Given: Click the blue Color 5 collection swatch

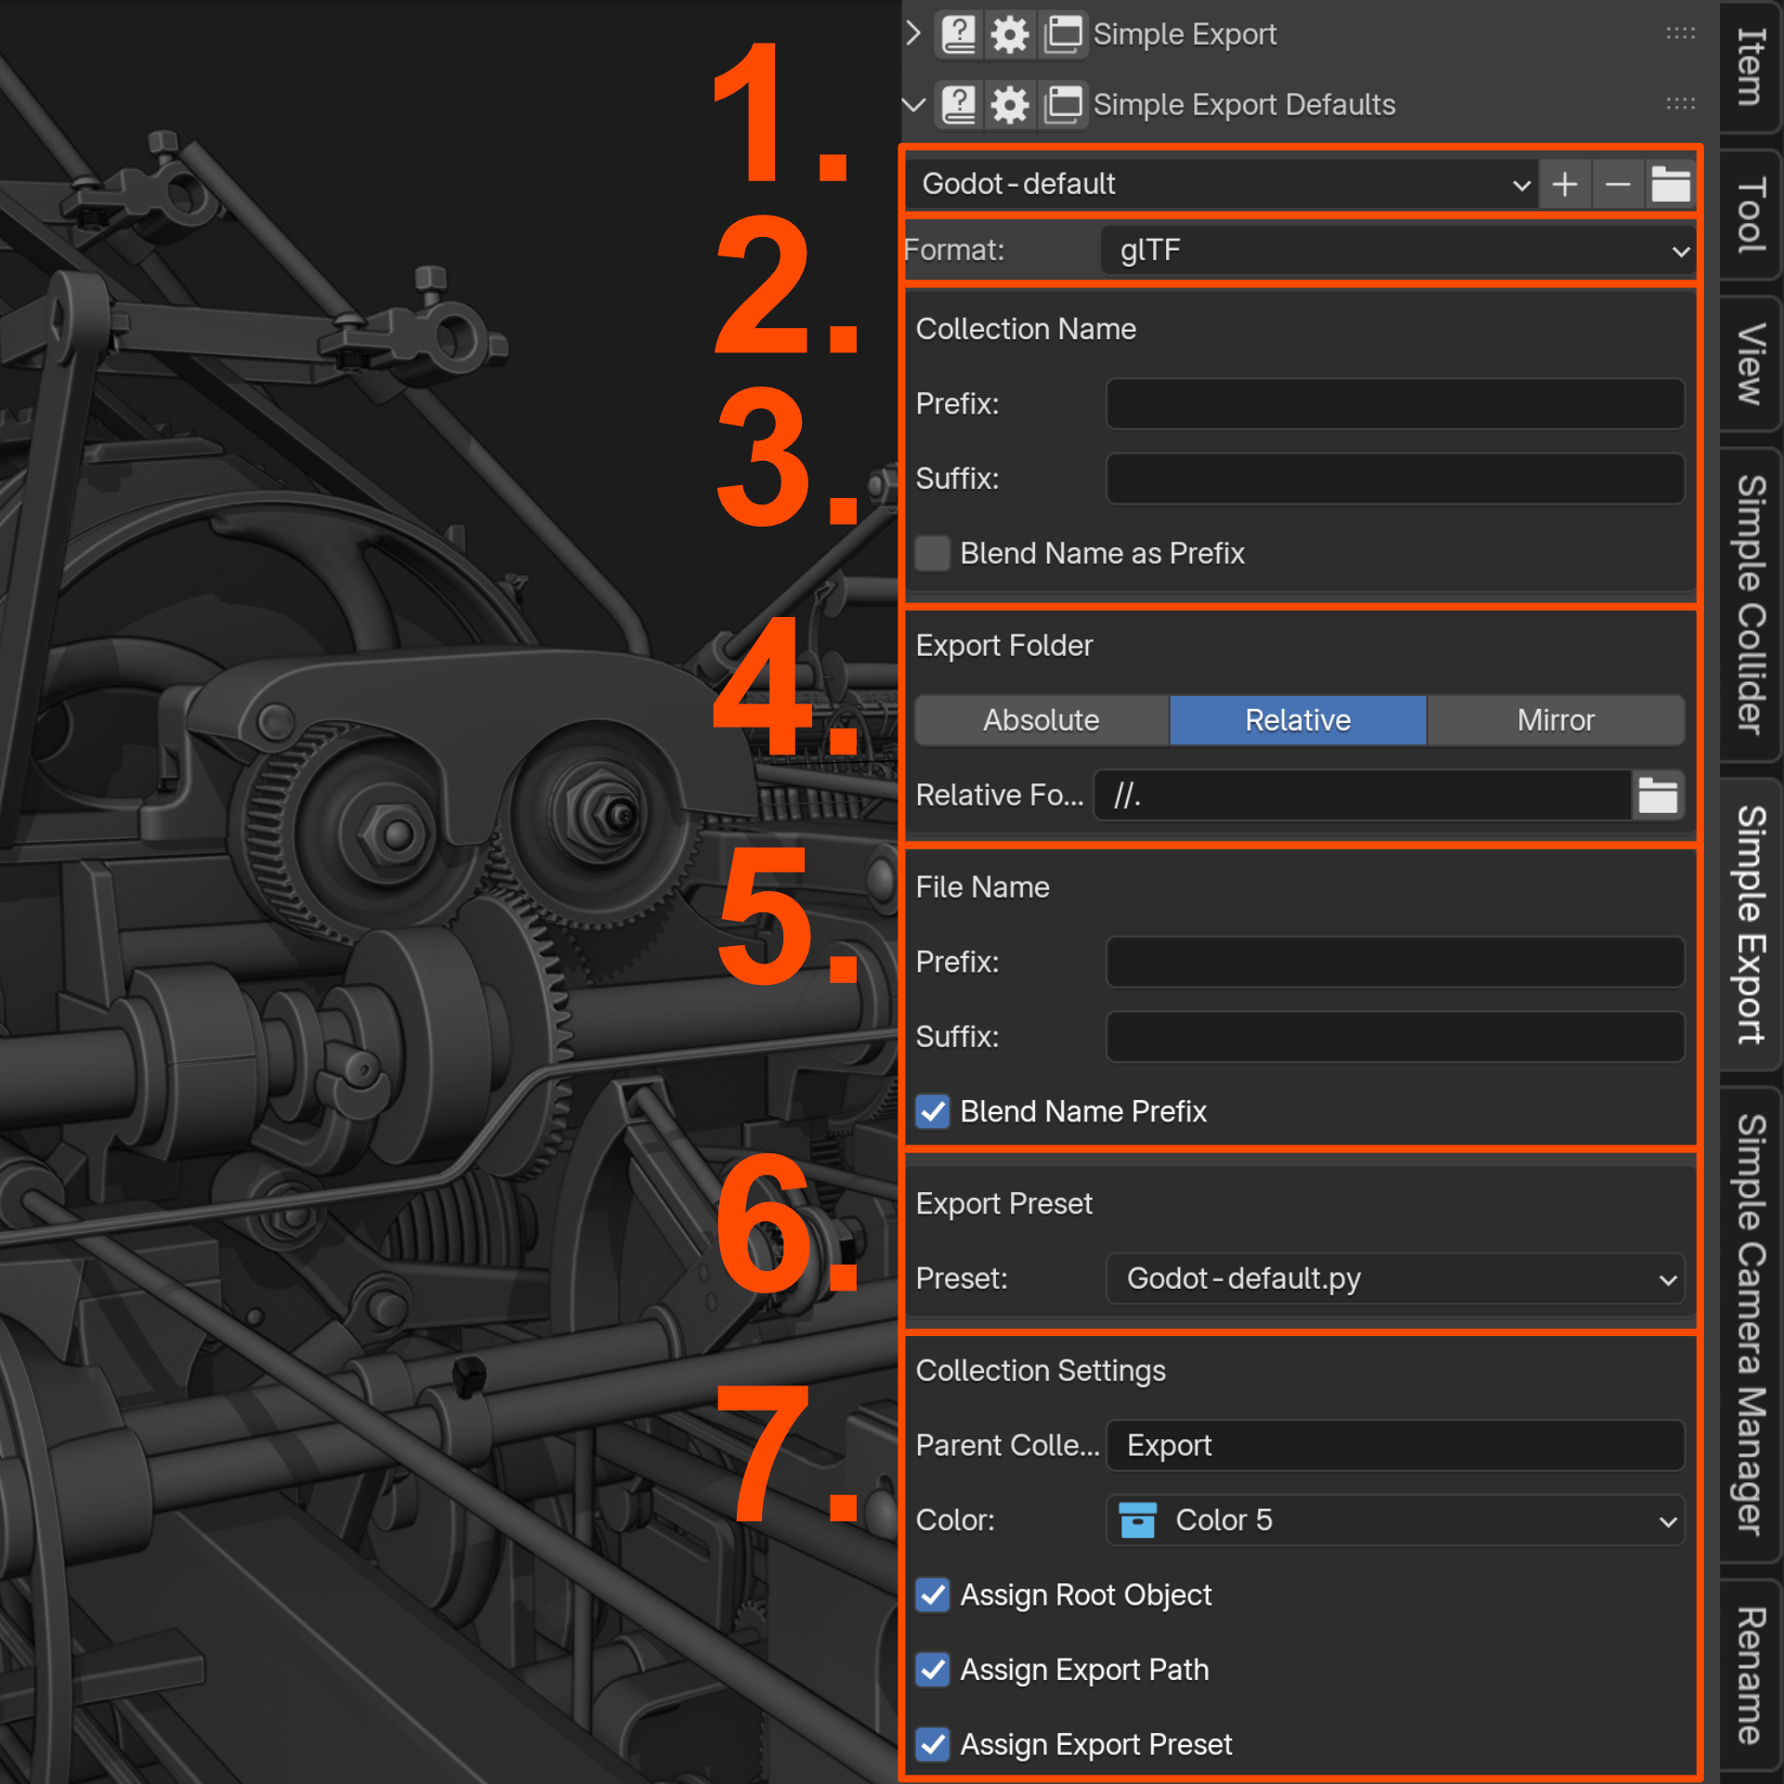Looking at the screenshot, I should (x=1137, y=1520).
